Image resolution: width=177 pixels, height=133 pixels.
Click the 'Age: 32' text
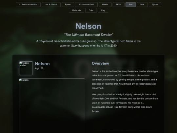pyautogui.click(x=39, y=68)
